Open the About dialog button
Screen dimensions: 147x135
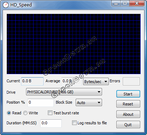tap(128, 114)
